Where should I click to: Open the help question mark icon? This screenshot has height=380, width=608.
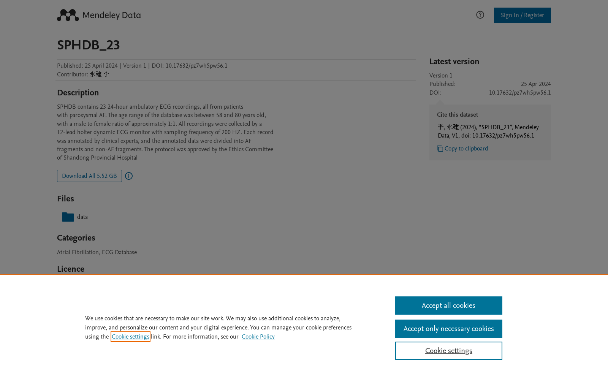point(480,15)
